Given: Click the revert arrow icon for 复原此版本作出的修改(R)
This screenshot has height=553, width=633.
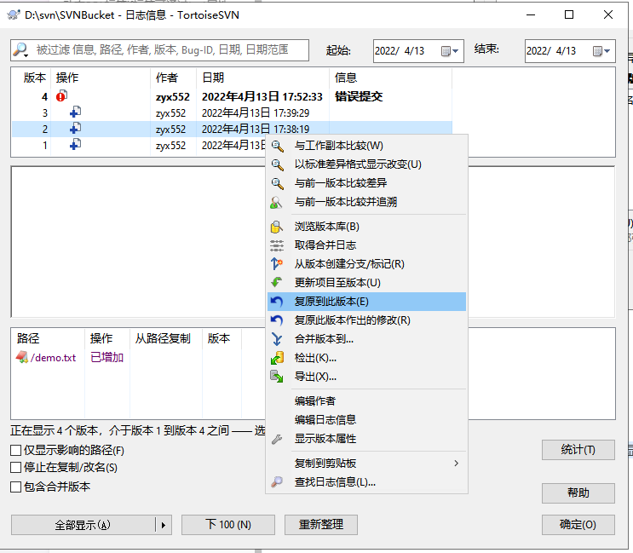Looking at the screenshot, I should pos(277,320).
